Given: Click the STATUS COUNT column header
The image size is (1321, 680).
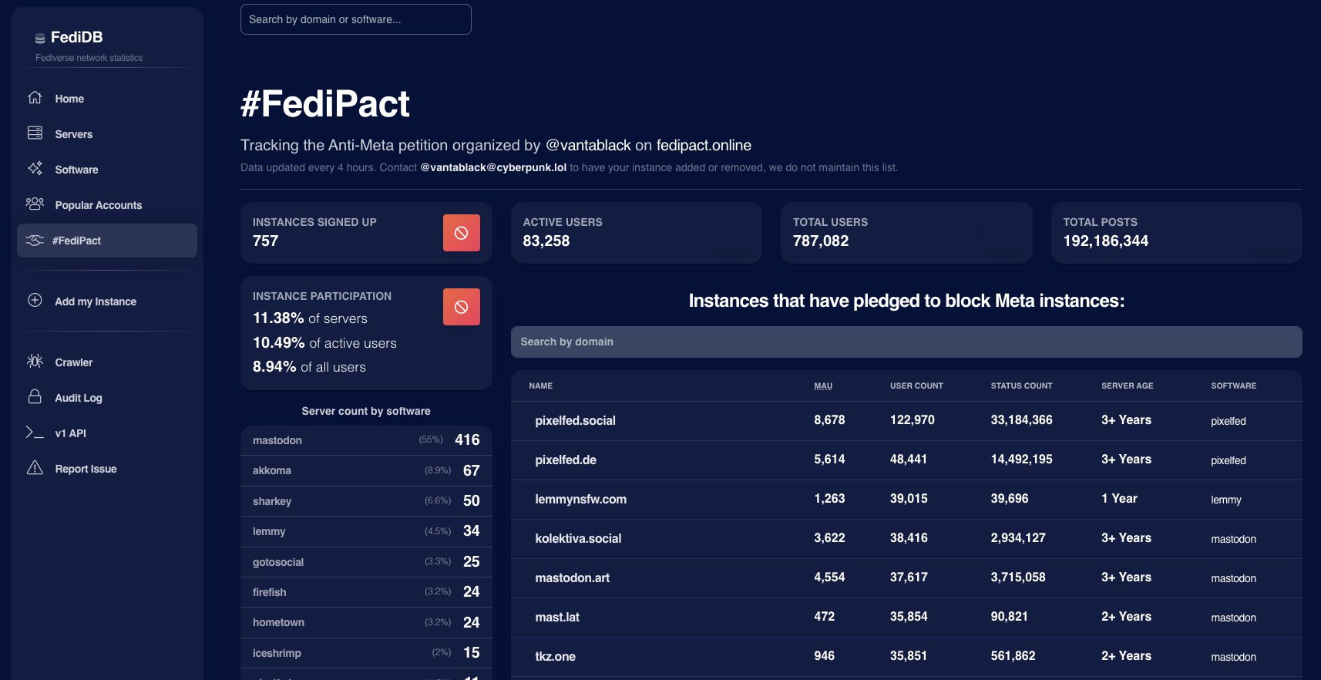Looking at the screenshot, I should 1021,385.
